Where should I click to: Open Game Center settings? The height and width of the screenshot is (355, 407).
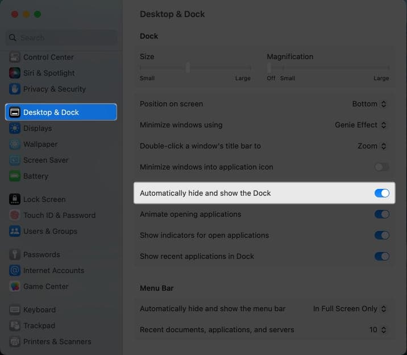(x=61, y=286)
